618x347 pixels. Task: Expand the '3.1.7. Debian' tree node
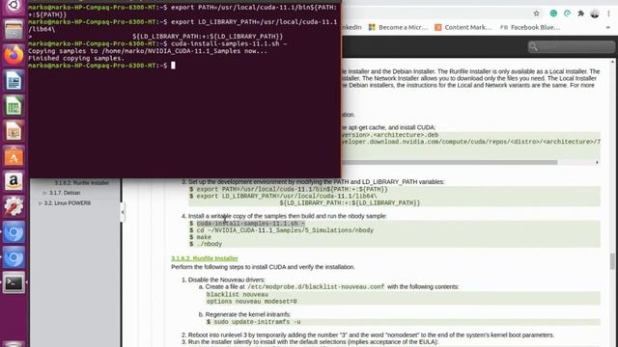point(44,193)
